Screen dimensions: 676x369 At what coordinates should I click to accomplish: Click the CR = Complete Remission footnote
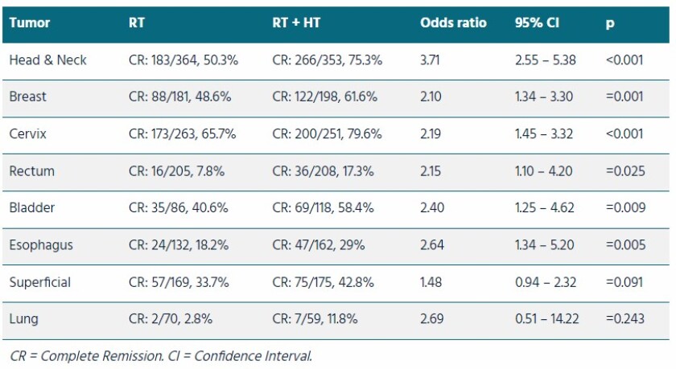click(161, 355)
